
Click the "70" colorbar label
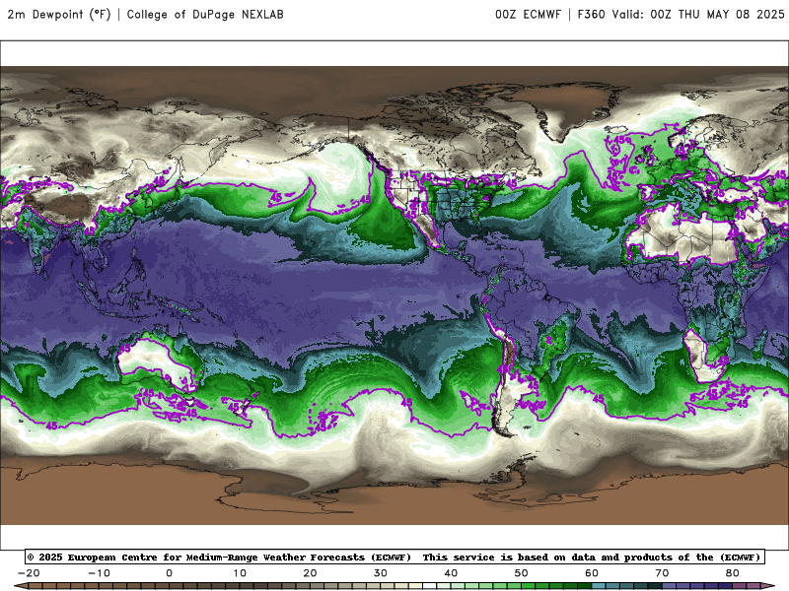pos(662,573)
